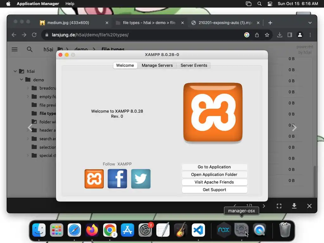Click the Get Support button
This screenshot has width=324, height=243.
[x=214, y=190]
